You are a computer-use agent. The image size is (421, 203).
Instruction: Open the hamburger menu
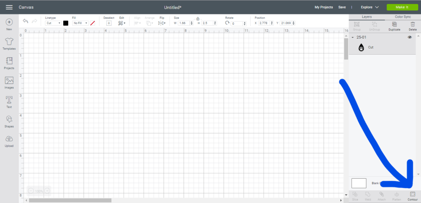click(x=9, y=7)
